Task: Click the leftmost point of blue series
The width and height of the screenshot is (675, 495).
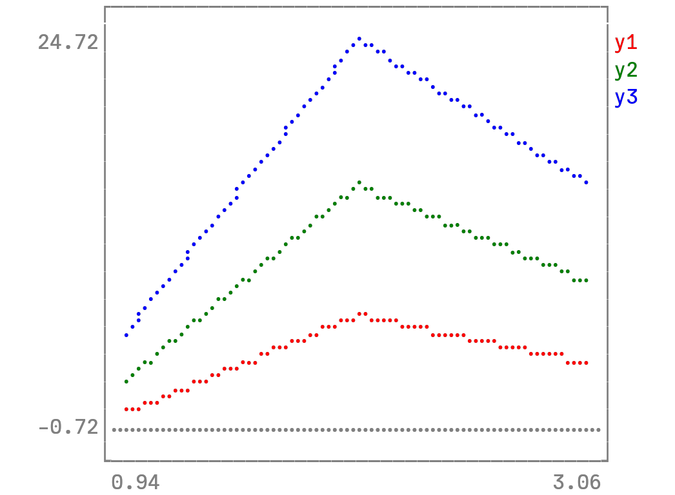Action: 126,335
